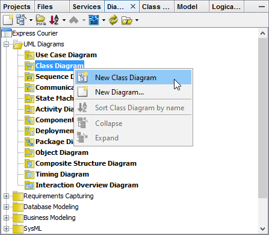Expand the Database Modeling folder

tap(6, 207)
